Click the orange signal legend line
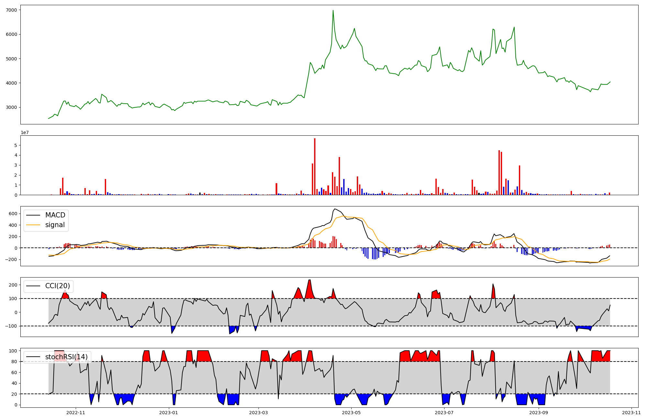Screen dimensions: 647x420 [33, 225]
